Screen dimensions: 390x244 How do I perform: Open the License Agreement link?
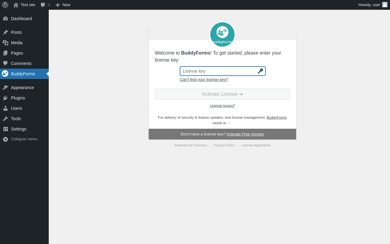[256, 145]
